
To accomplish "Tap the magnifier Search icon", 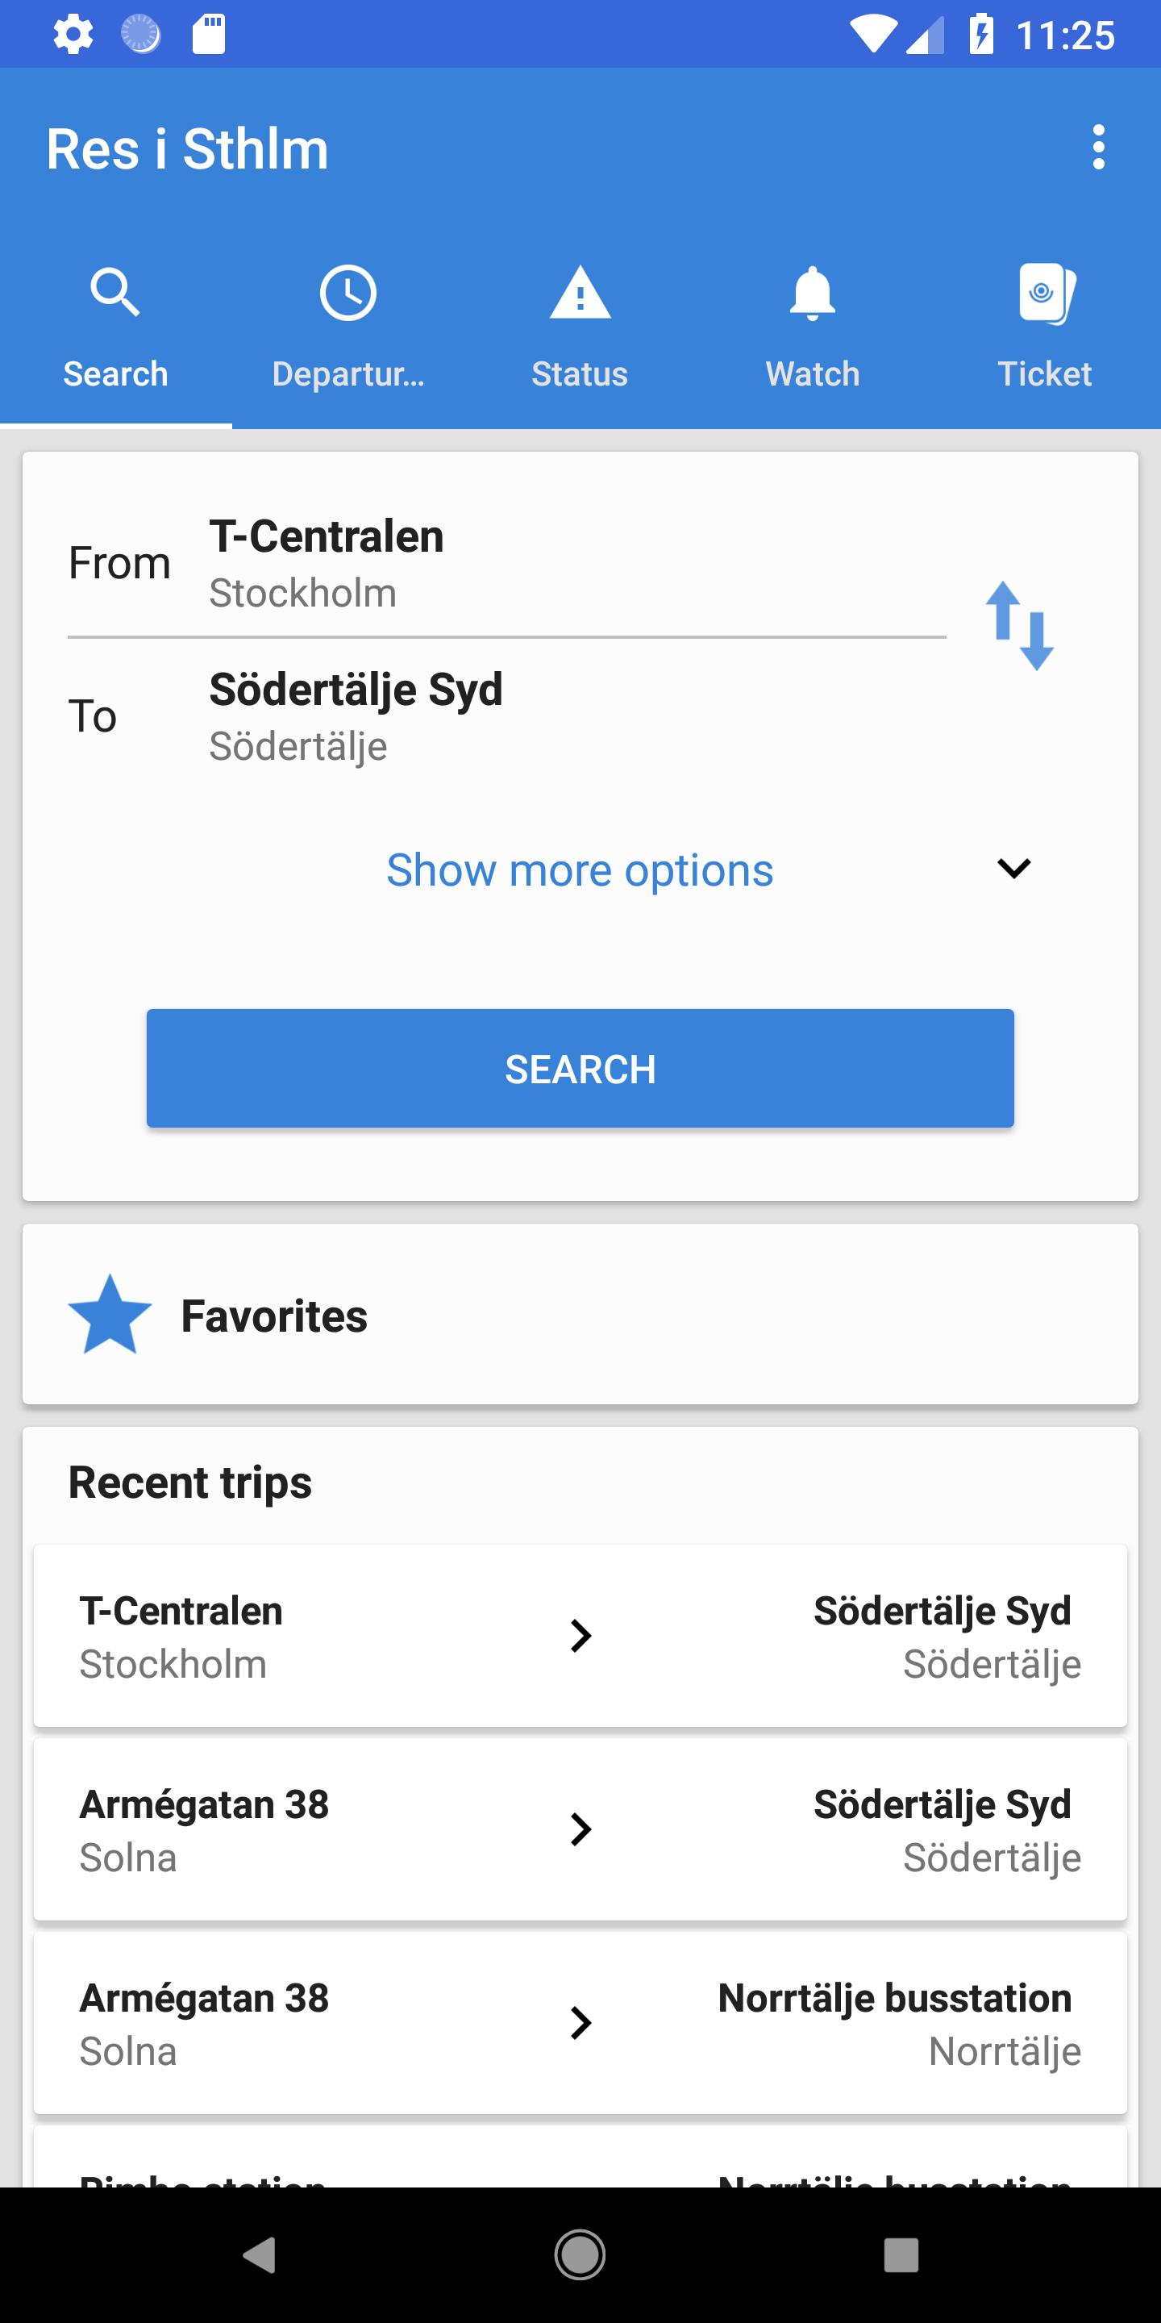I will 115,292.
